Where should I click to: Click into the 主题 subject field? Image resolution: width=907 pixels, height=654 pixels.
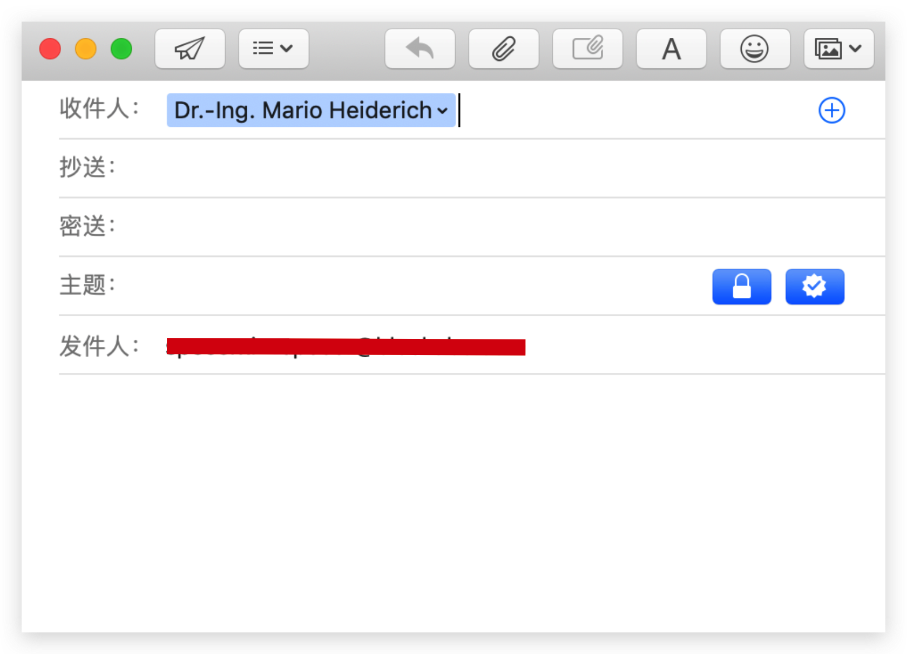click(x=405, y=285)
